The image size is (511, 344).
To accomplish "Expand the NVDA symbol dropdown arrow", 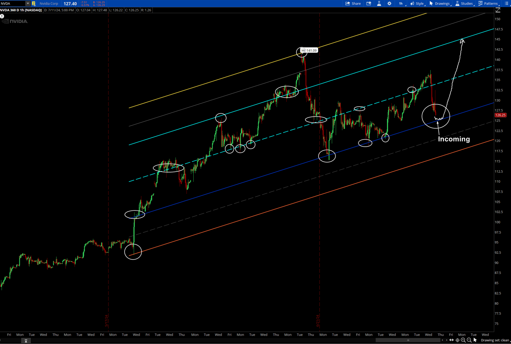I will click(x=28, y=3).
